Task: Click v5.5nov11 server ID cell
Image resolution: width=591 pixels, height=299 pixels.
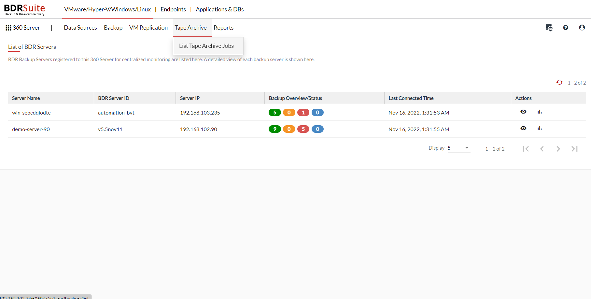Action: pos(110,129)
